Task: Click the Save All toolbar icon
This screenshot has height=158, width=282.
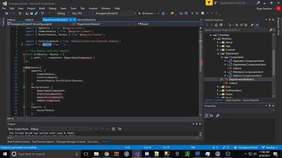Action: click(36, 14)
